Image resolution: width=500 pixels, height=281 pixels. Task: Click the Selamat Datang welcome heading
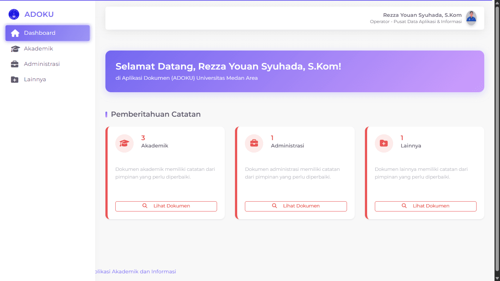pos(228,67)
